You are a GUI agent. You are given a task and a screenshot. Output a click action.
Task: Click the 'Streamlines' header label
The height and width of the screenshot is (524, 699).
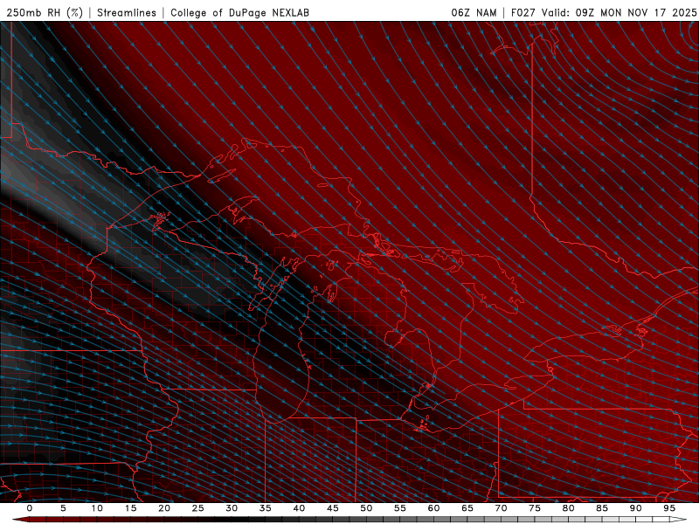(x=127, y=12)
